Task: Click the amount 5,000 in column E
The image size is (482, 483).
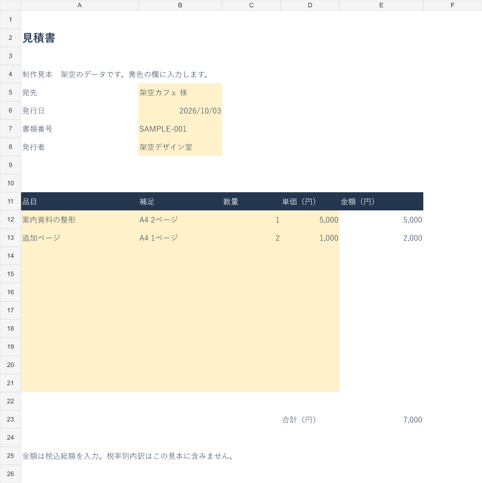Action: (381, 219)
